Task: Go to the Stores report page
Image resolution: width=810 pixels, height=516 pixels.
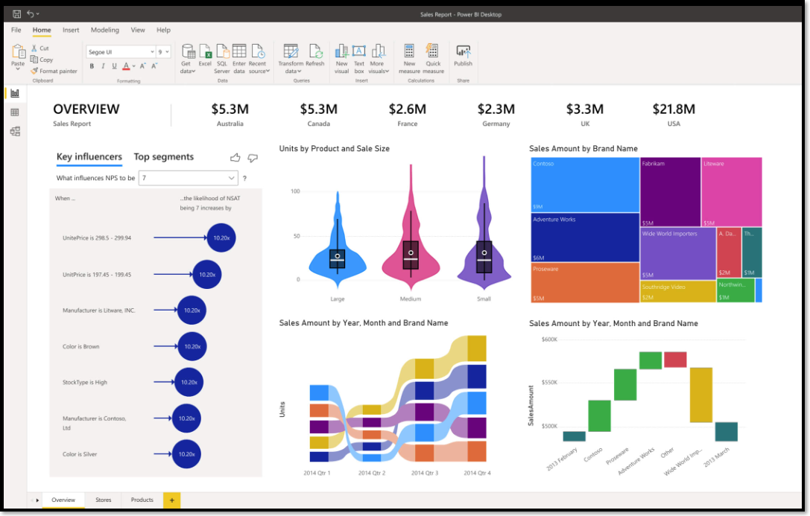Action: (104, 500)
